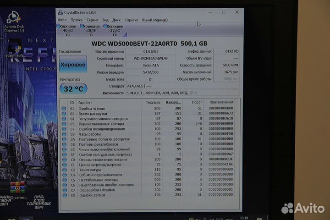The height and width of the screenshot is (220, 330).
Task: Click the rotation speed field 5400 RPM
Action: pos(226,65)
